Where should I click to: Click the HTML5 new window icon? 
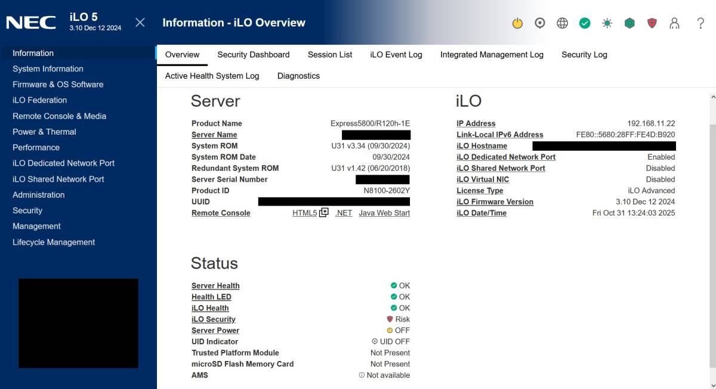(324, 213)
